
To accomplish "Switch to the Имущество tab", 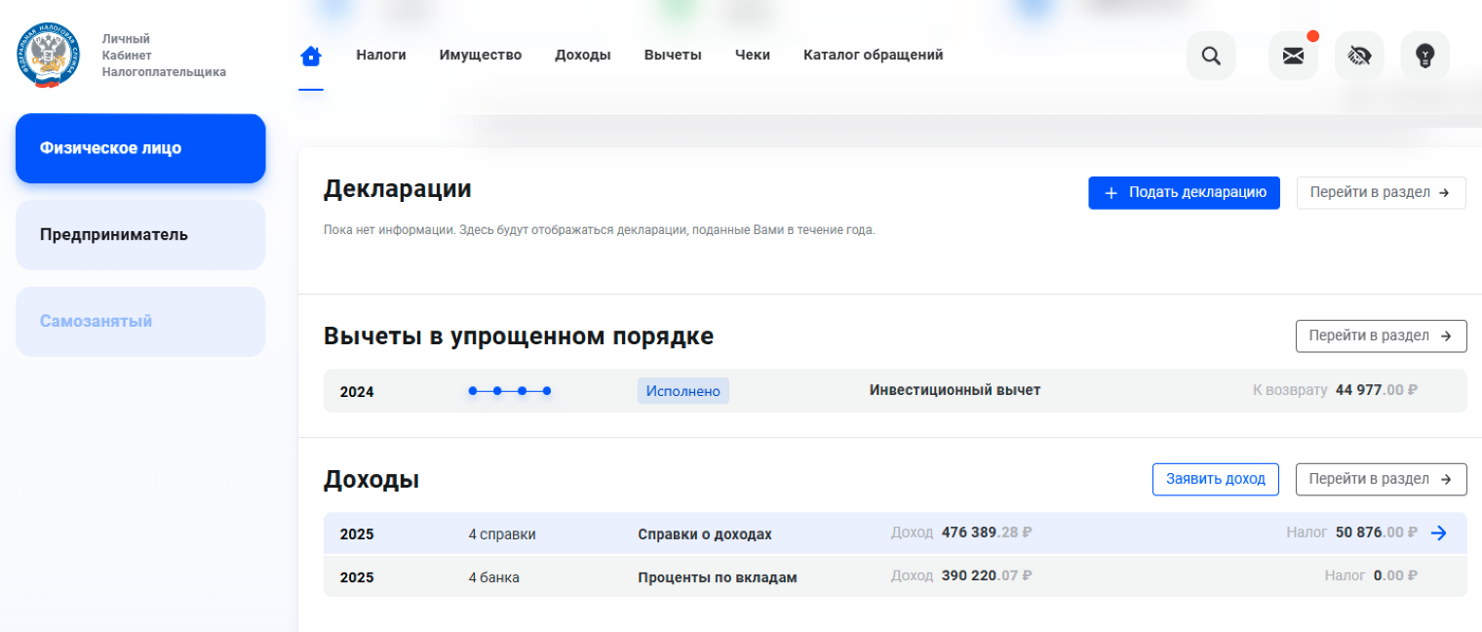I will point(481,55).
